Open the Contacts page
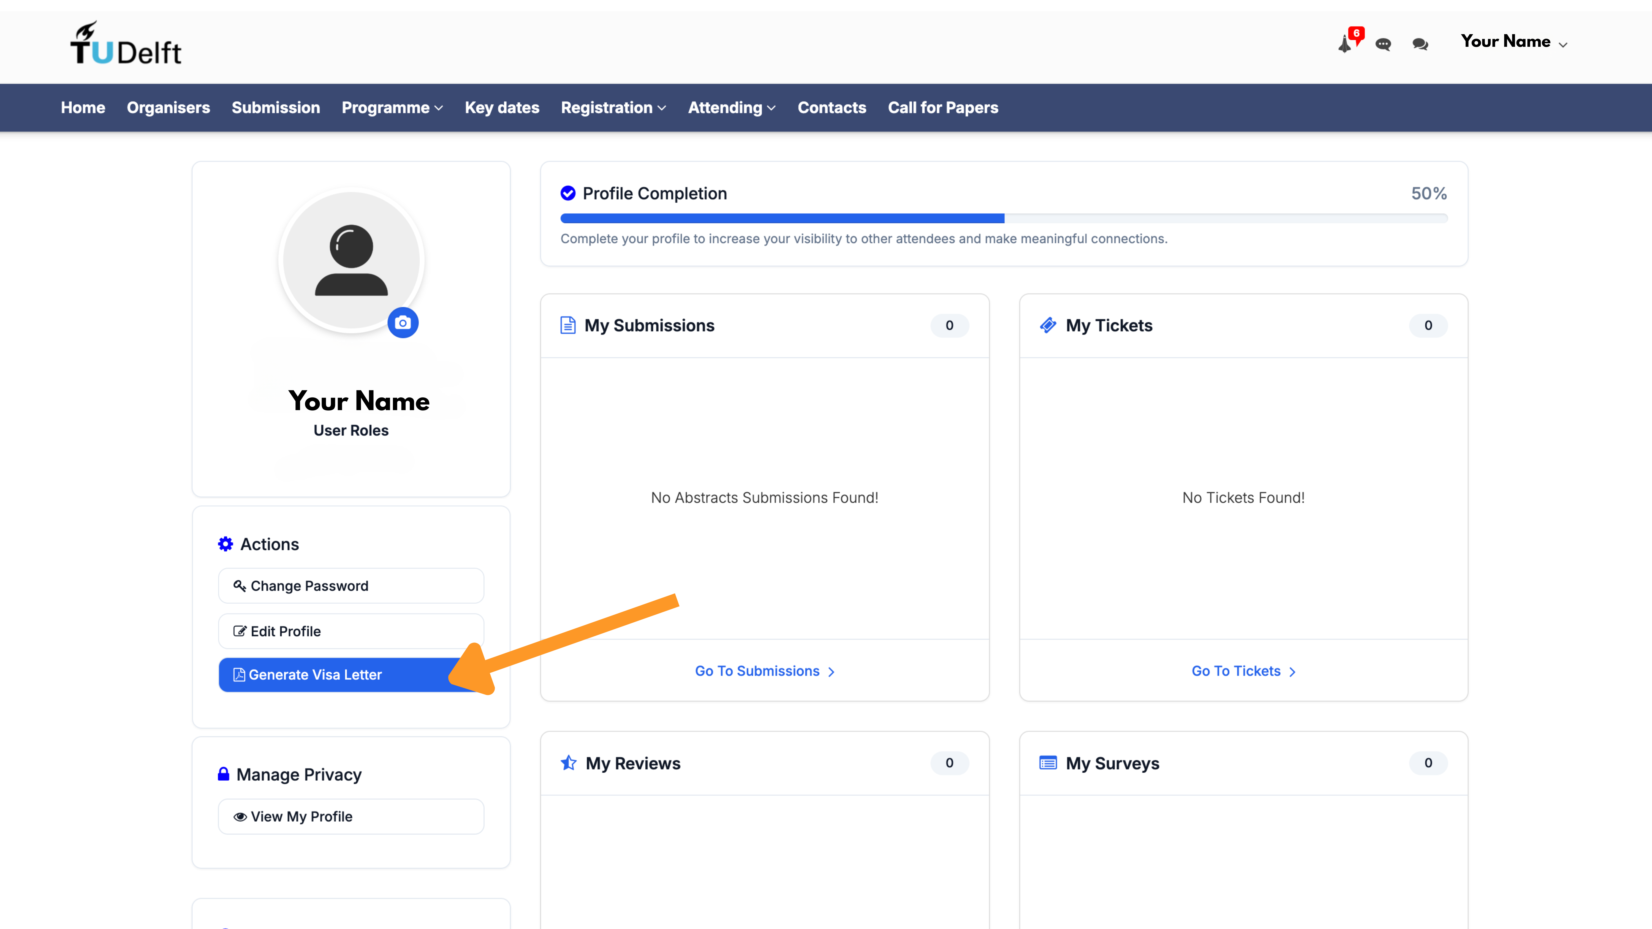 pos(832,108)
